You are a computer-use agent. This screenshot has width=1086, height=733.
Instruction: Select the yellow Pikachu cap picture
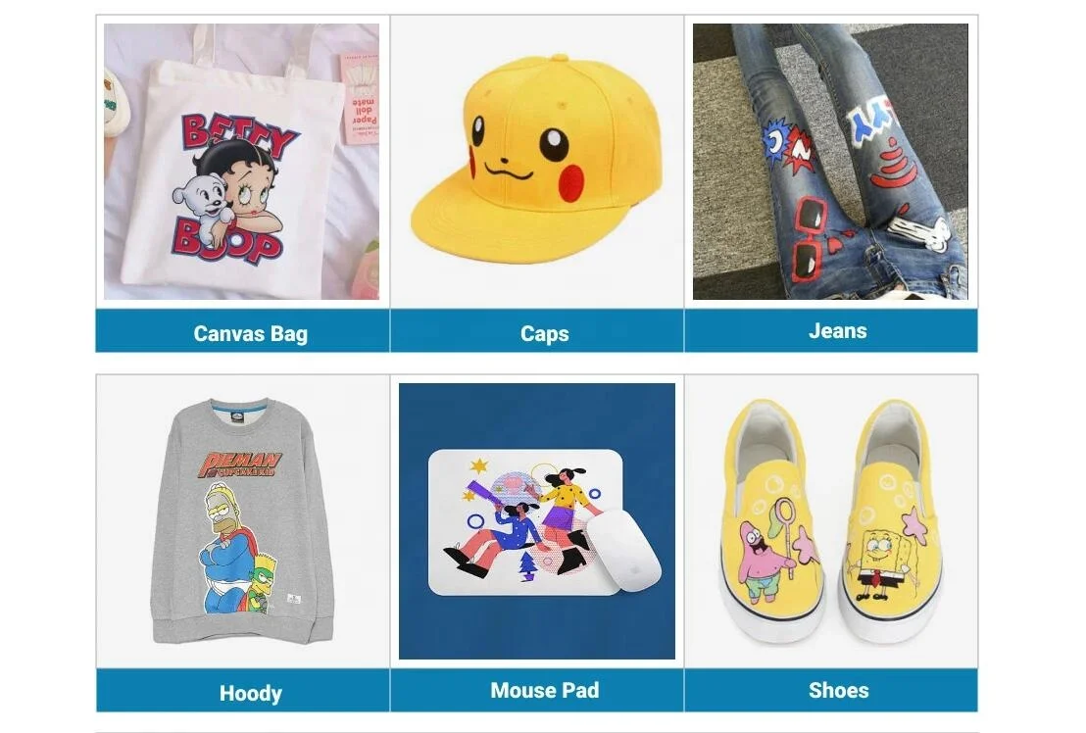tap(537, 162)
